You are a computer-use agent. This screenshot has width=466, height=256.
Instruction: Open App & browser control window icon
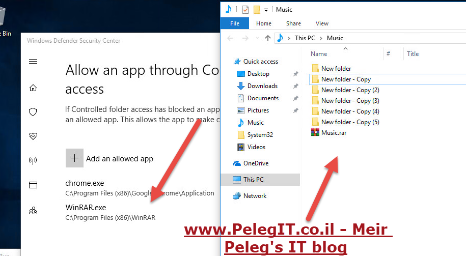[x=33, y=185]
